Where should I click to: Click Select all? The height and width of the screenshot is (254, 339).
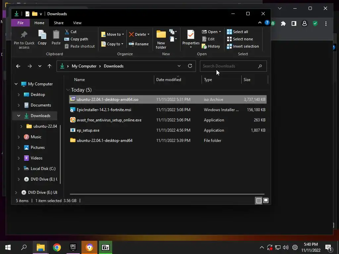[237, 32]
